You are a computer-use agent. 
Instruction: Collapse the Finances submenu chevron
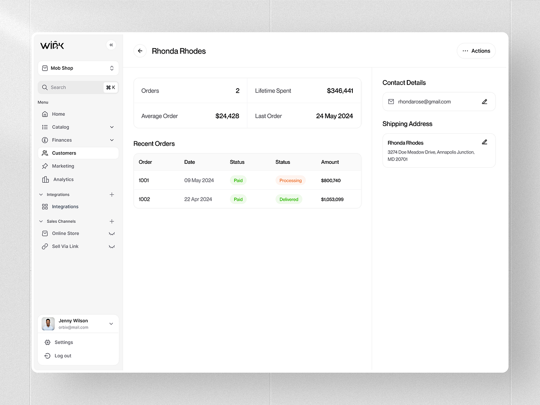click(112, 140)
